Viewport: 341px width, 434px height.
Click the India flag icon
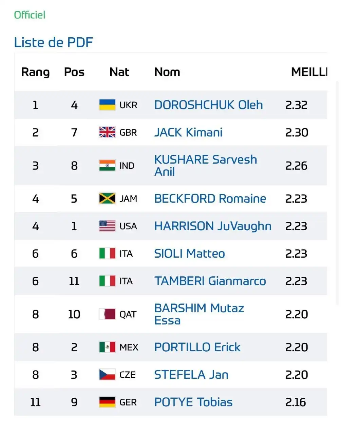tap(107, 165)
